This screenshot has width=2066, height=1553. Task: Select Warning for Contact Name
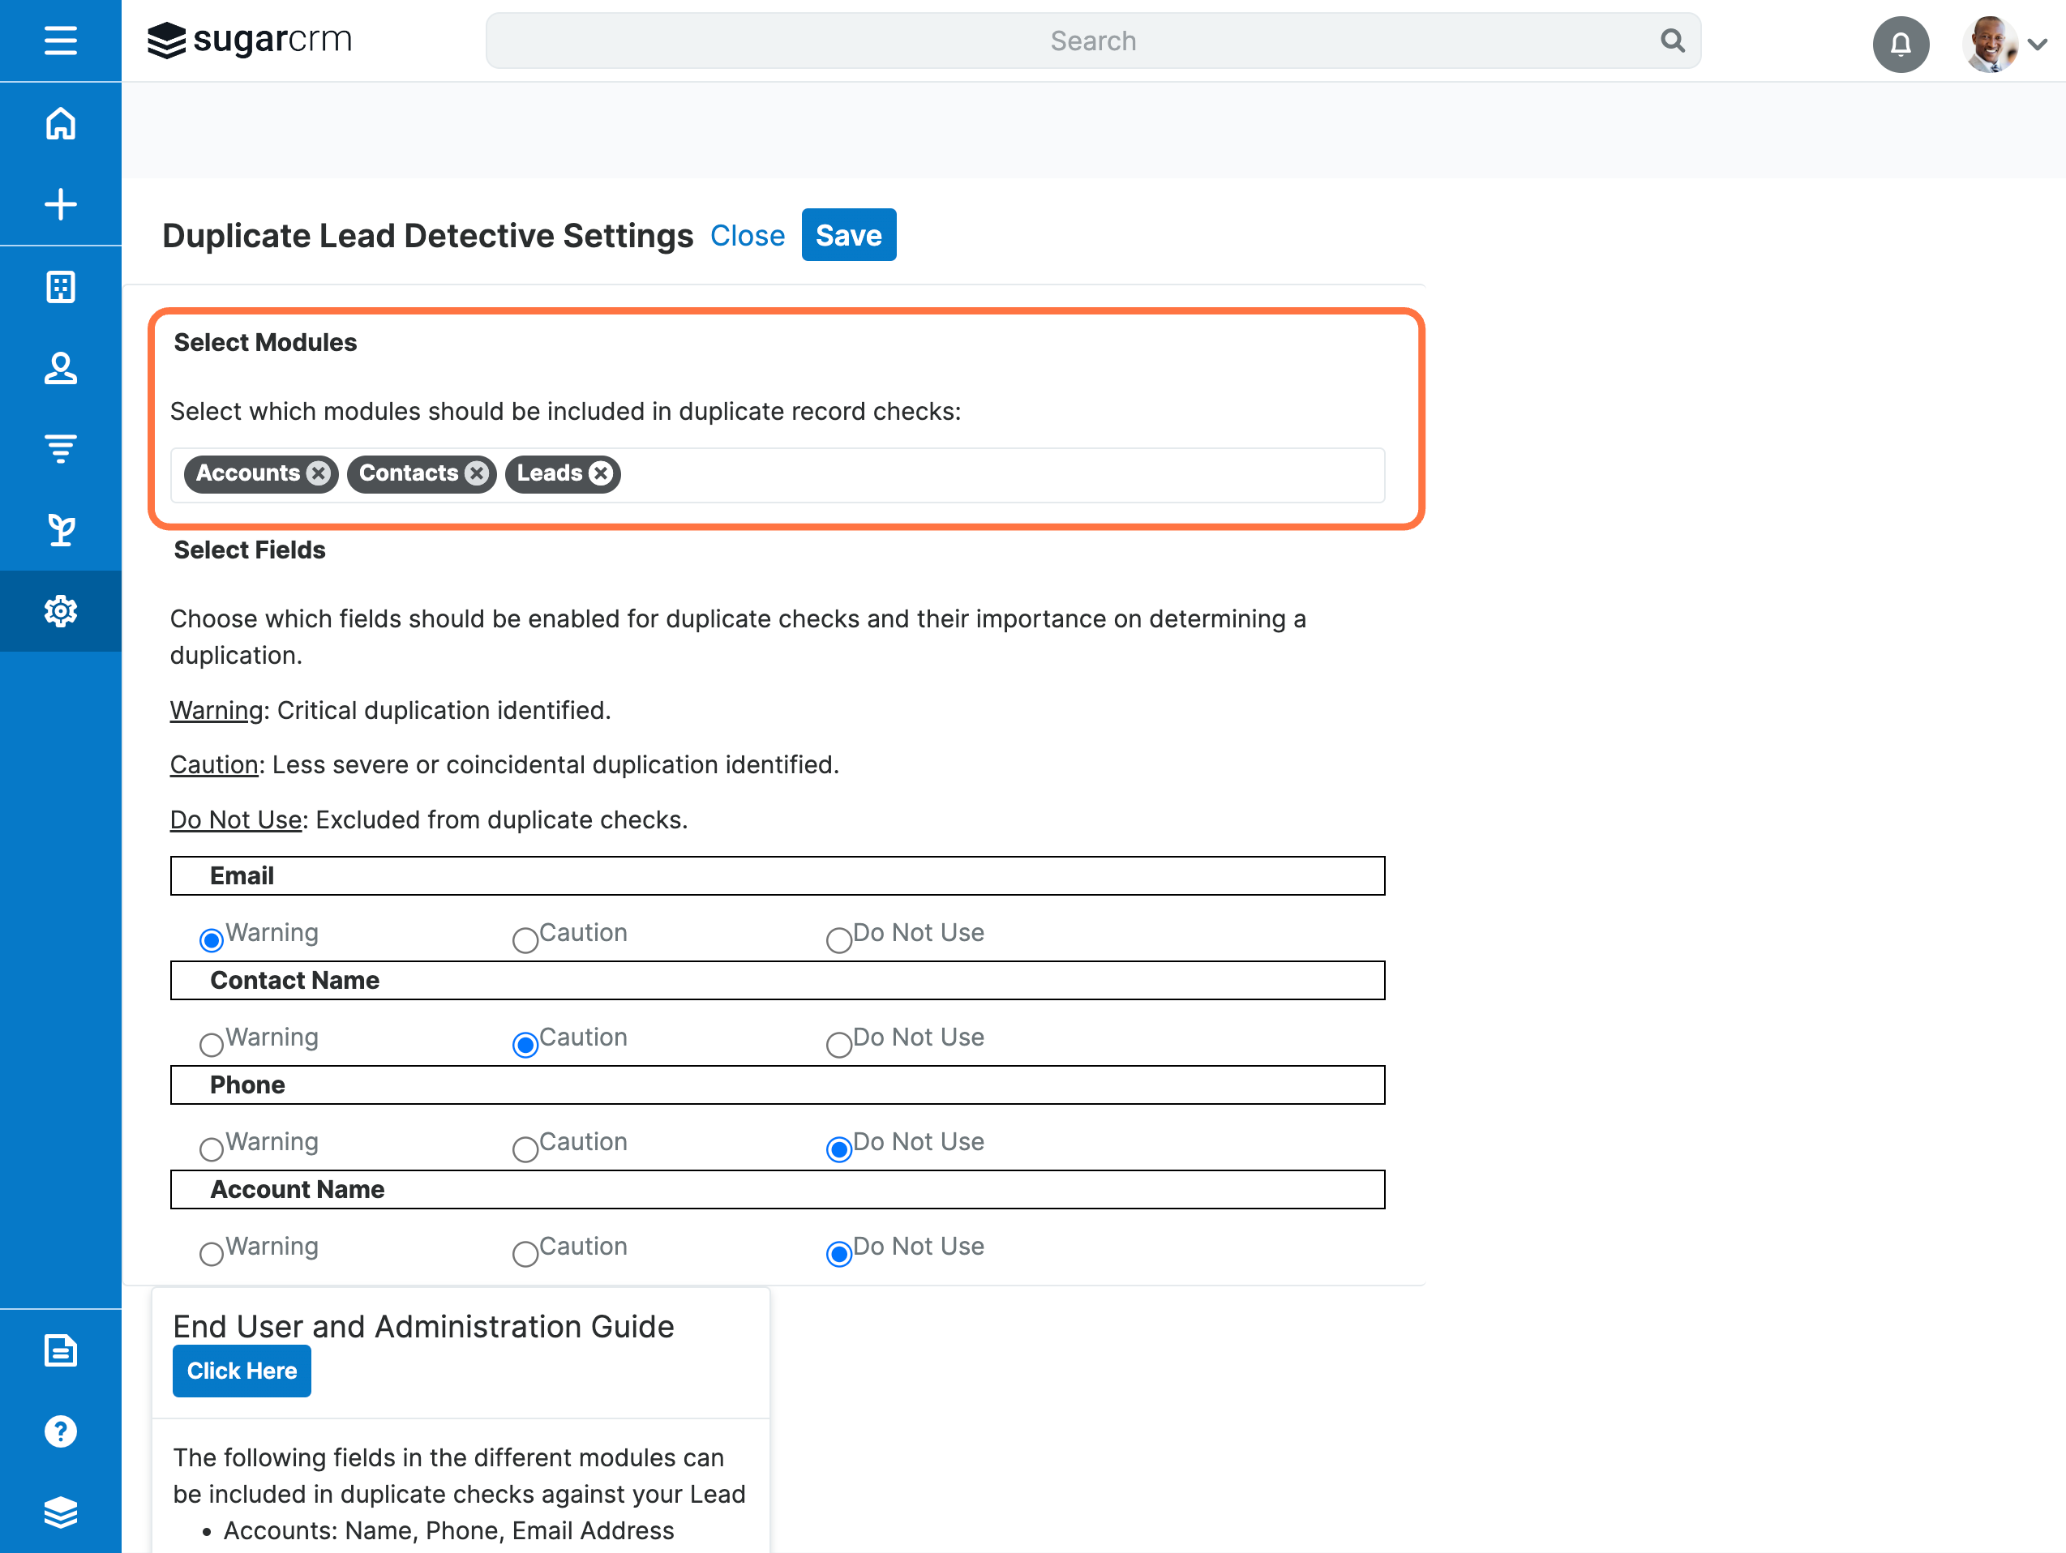(x=212, y=1044)
